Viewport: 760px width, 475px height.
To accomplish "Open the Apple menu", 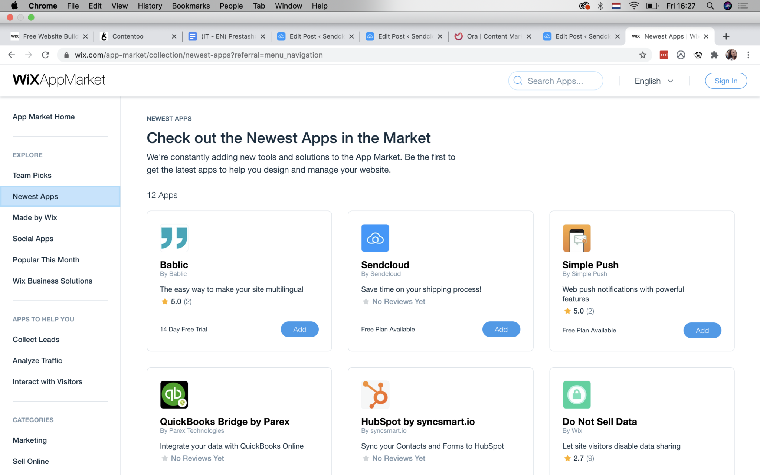I will (14, 6).
